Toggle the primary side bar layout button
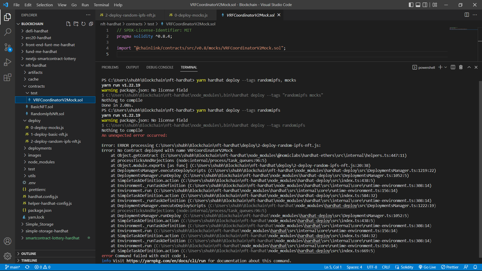Image resolution: width=482 pixels, height=271 pixels. pyautogui.click(x=411, y=5)
